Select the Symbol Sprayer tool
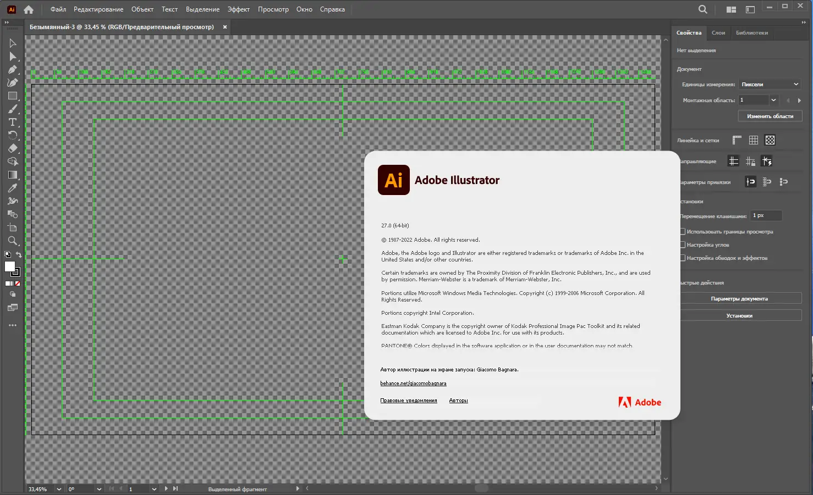813x495 pixels. tap(13, 201)
